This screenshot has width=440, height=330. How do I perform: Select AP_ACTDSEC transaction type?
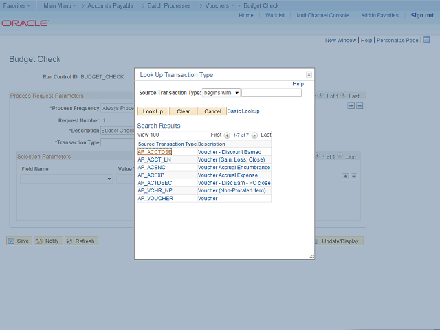coord(155,183)
